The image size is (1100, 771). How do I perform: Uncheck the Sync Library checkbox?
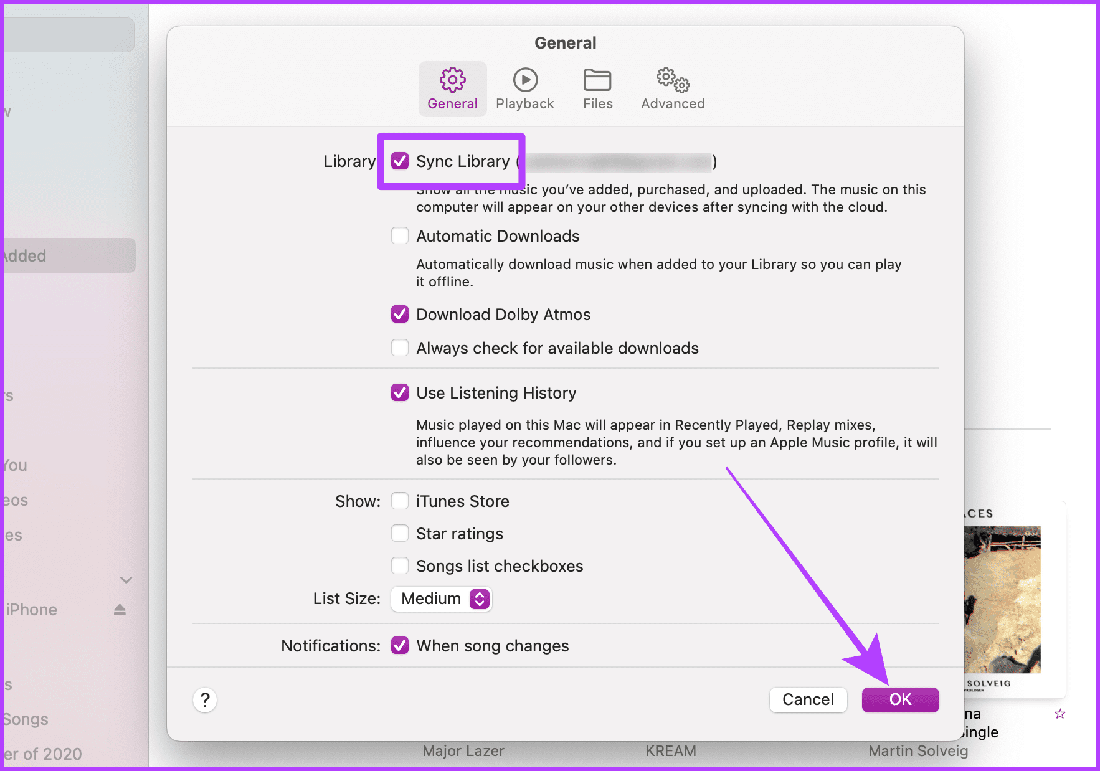coord(400,161)
